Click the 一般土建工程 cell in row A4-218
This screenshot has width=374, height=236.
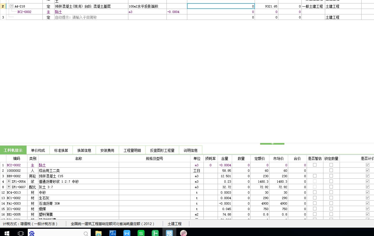(x=313, y=6)
